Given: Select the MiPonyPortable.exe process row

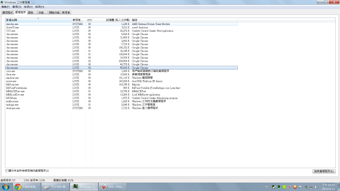Looking at the screenshot, I should point(122,88).
